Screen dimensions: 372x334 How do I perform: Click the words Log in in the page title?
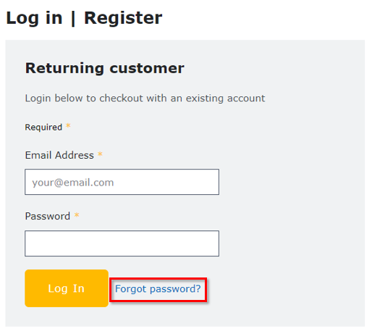(34, 18)
